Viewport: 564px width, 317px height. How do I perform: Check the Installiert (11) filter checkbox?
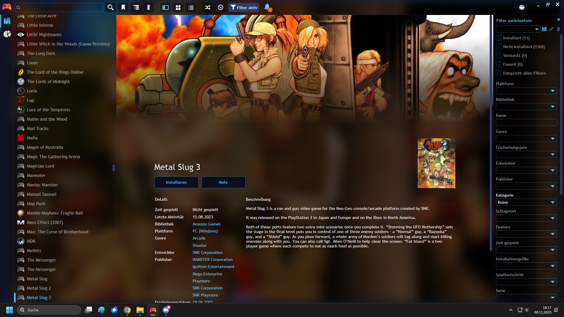click(x=498, y=38)
